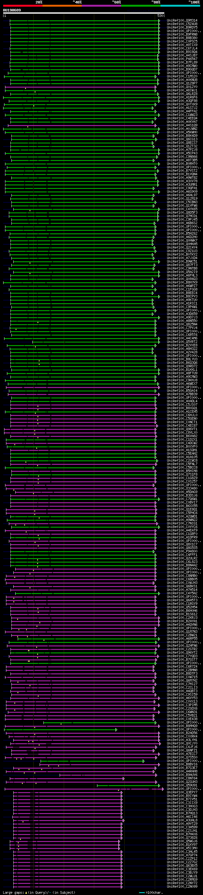
Task: Click the UniRef100_A0KNU8 label
Action: pyautogui.click(x=182, y=80)
